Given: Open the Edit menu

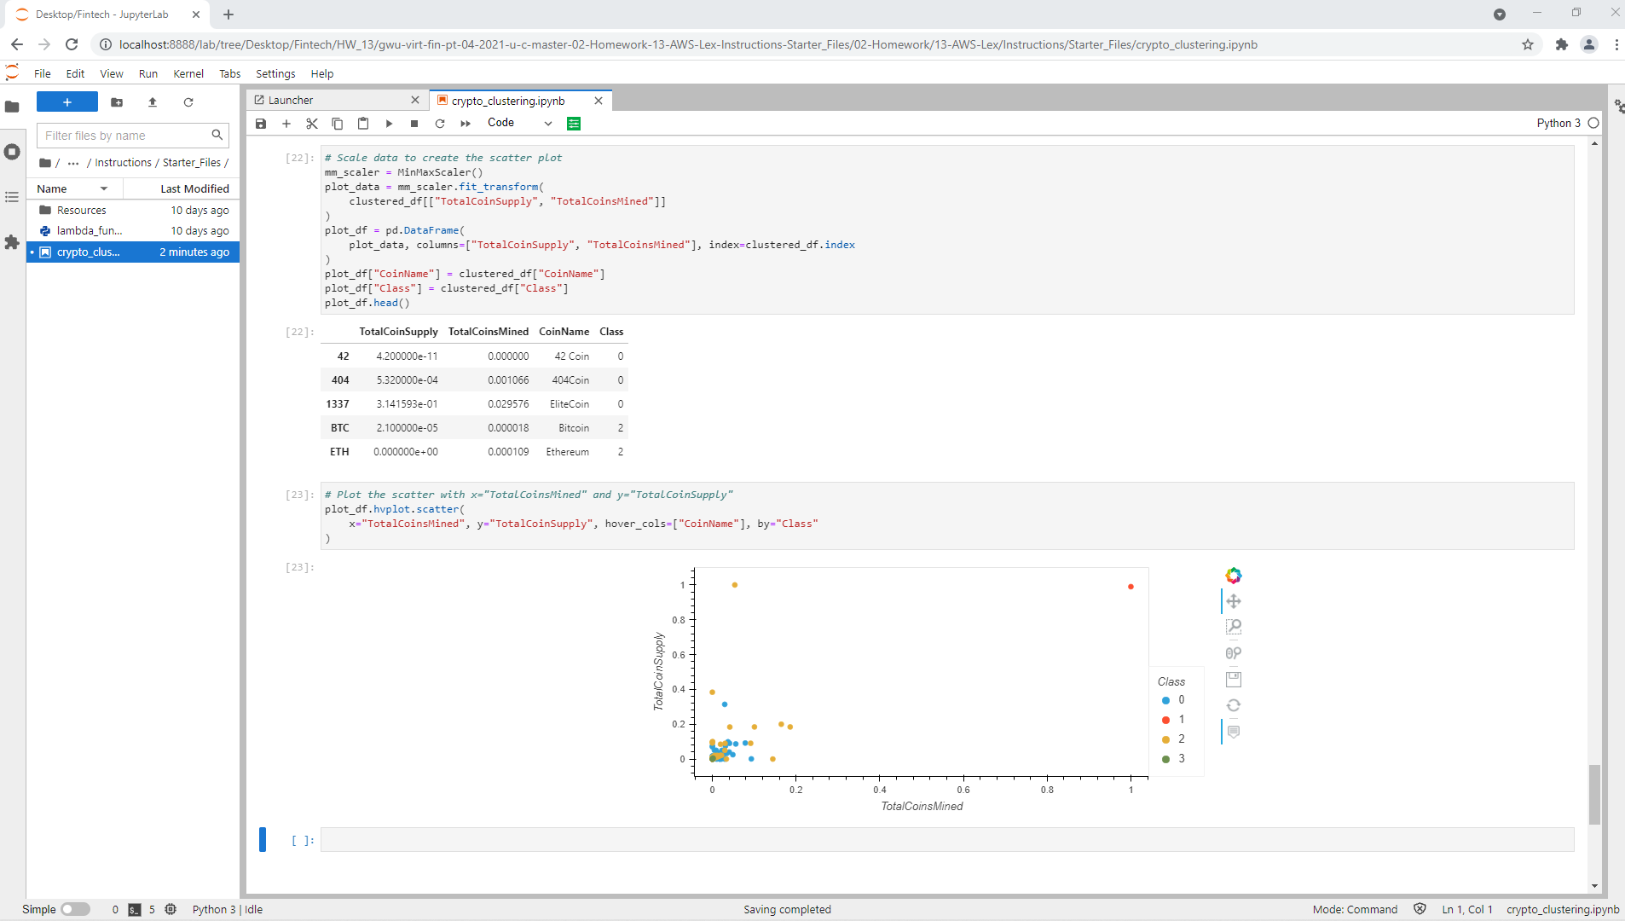Looking at the screenshot, I should (75, 73).
